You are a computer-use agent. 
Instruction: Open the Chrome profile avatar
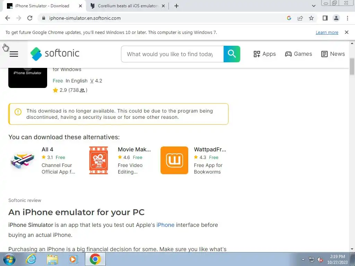336,18
